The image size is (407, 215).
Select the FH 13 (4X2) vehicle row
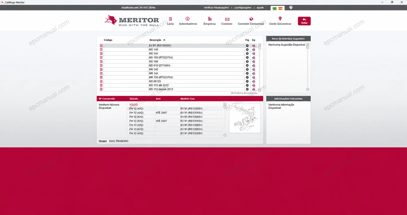tap(176, 125)
